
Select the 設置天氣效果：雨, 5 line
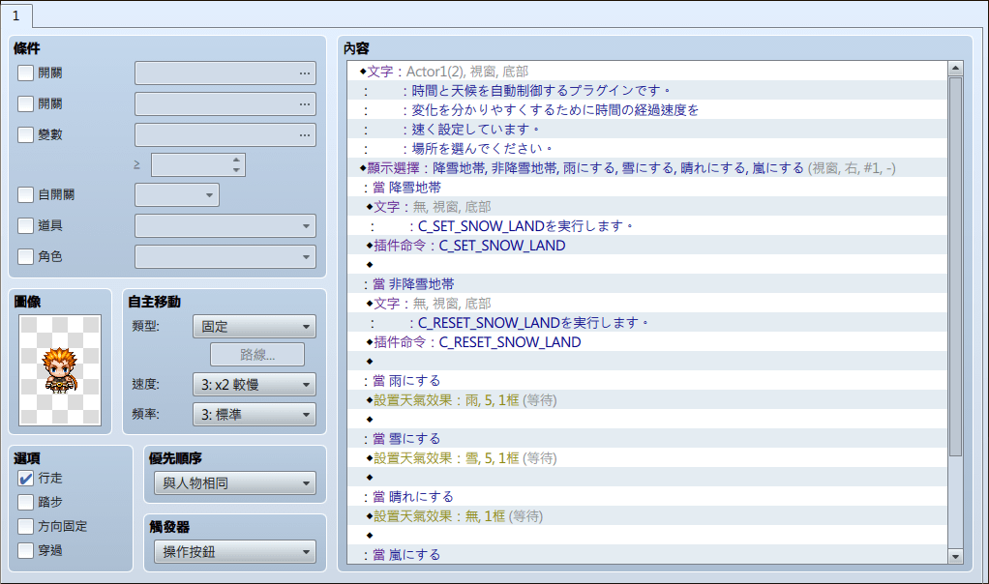pos(647,400)
